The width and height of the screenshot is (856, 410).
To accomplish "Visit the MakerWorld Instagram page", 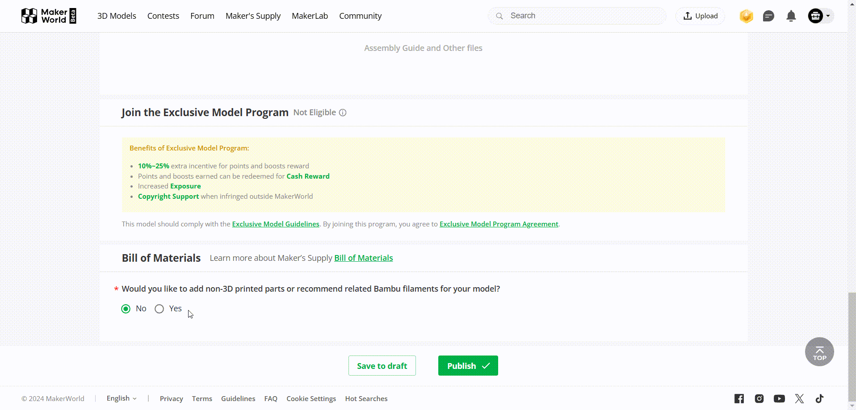I will (x=759, y=398).
